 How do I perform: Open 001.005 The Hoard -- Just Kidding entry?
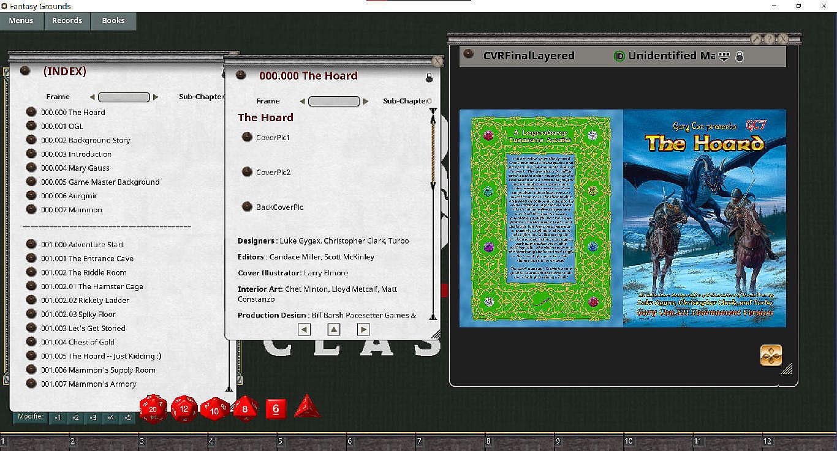102,356
